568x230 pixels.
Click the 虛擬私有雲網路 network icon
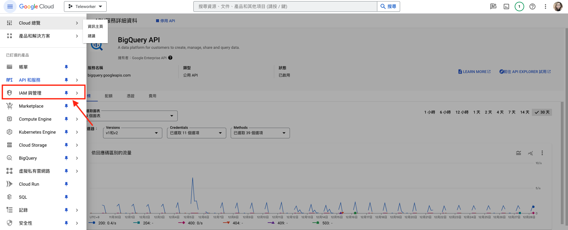point(9,171)
